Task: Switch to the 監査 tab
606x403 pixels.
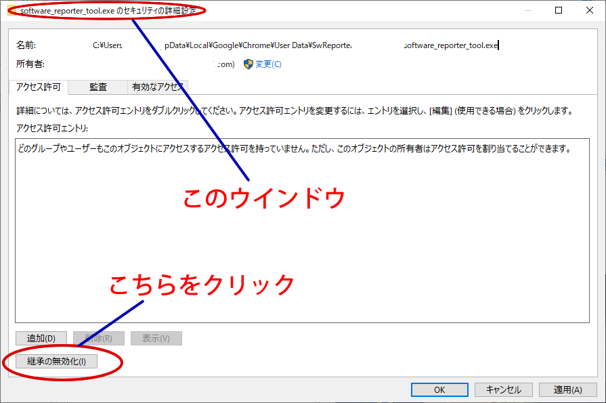Action: [98, 87]
